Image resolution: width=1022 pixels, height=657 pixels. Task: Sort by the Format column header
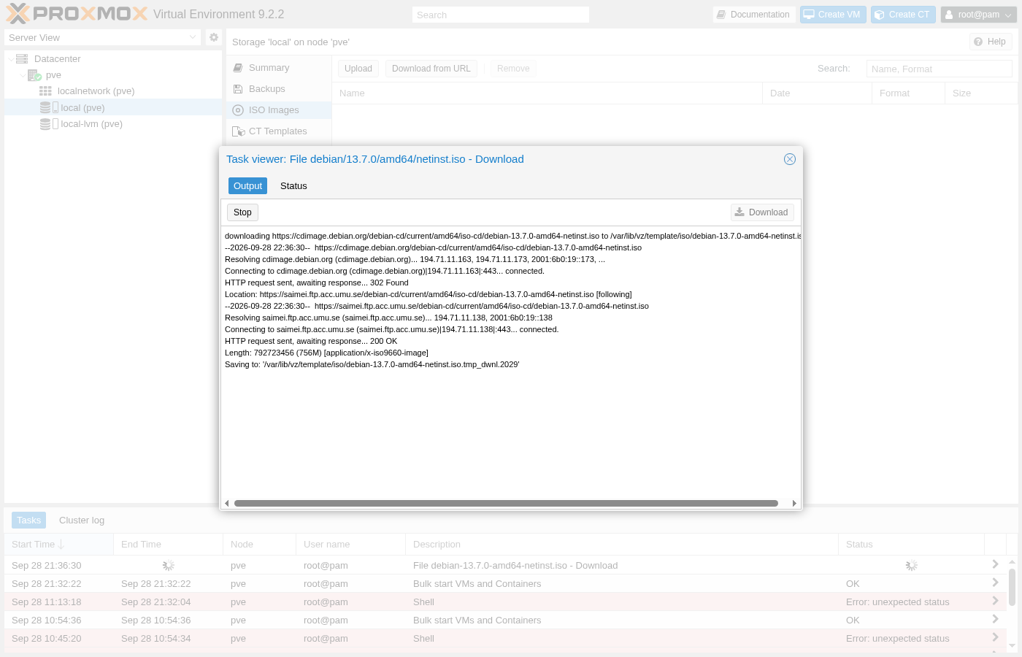908,93
